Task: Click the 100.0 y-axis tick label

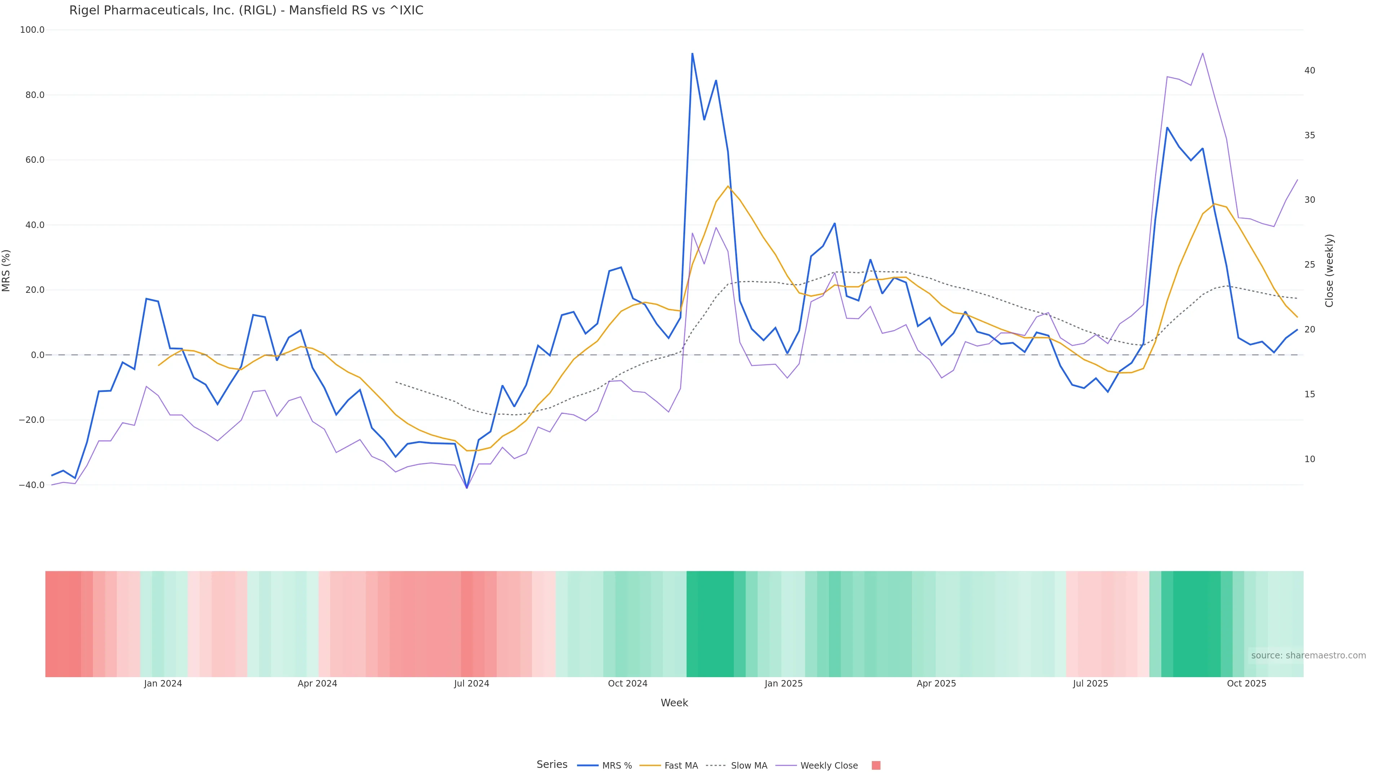Action: click(x=32, y=30)
